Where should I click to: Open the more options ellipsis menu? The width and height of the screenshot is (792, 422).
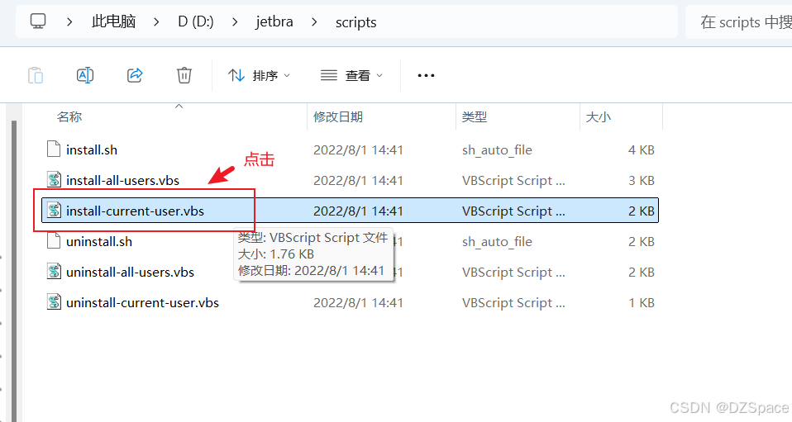click(x=426, y=76)
